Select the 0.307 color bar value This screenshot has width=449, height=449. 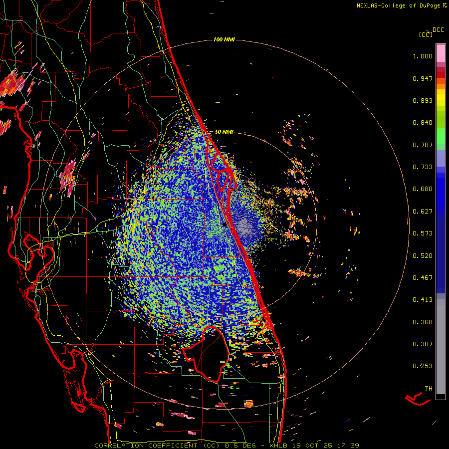pyautogui.click(x=423, y=344)
